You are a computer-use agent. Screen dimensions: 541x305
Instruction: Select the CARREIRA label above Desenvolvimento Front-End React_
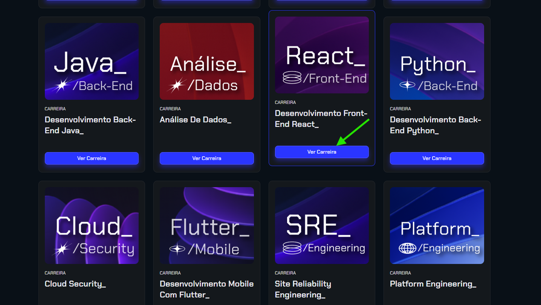[286, 102]
